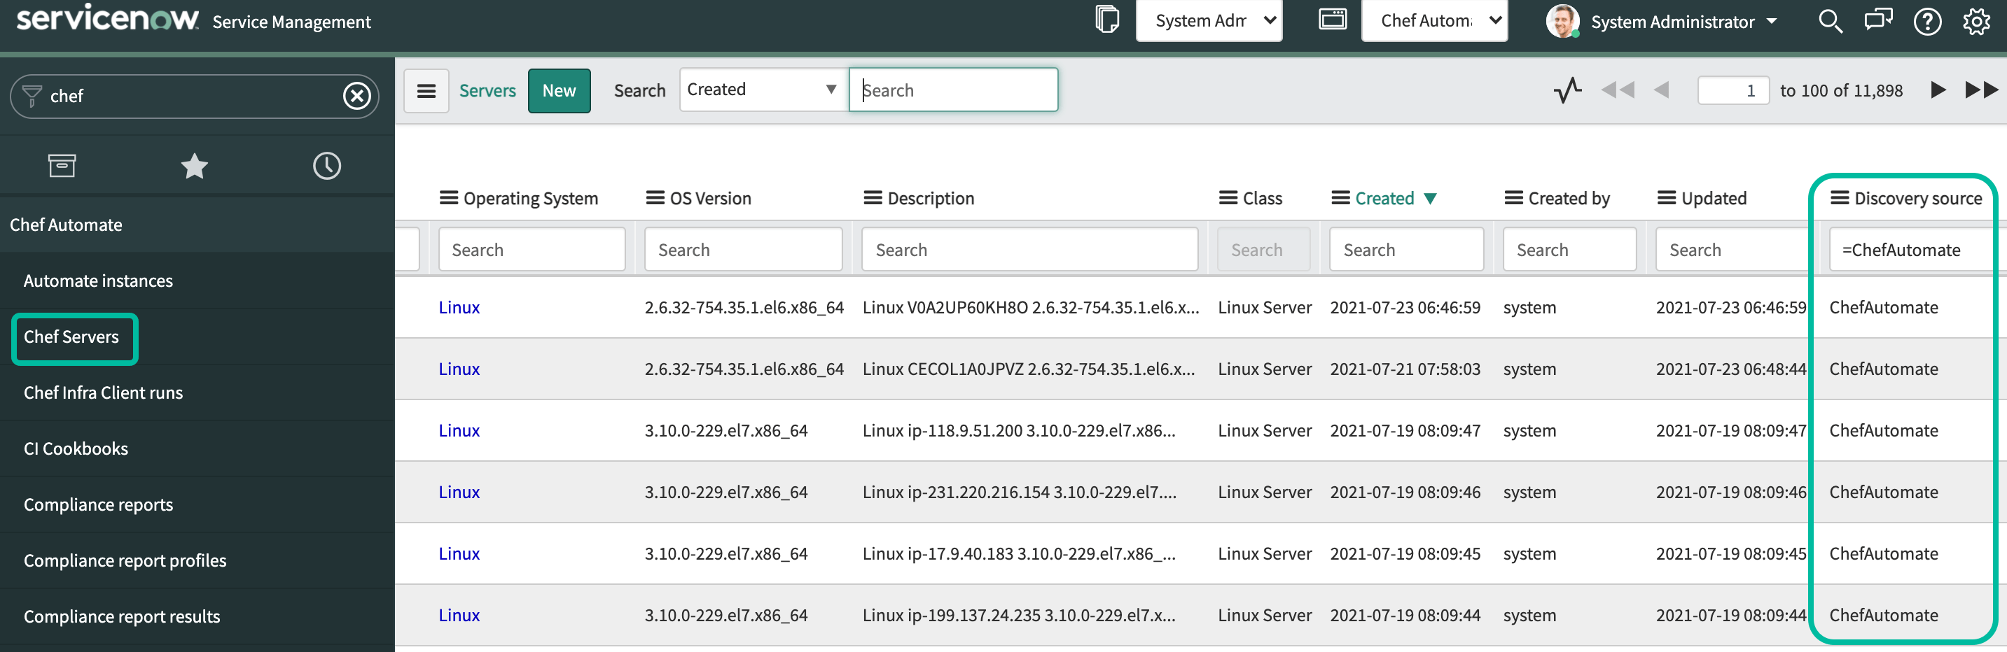Click the page number input field
2007x652 pixels.
1733,90
